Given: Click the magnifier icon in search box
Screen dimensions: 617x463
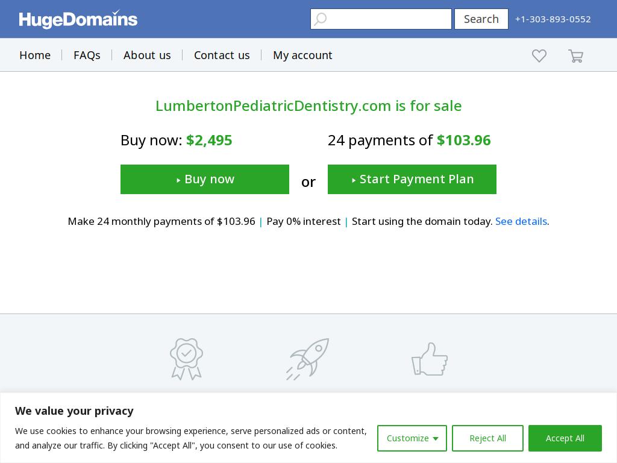Looking at the screenshot, I should pos(321,19).
